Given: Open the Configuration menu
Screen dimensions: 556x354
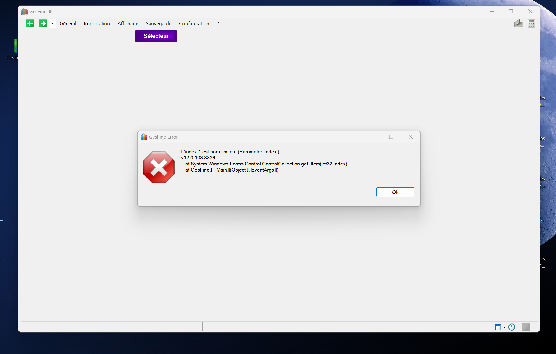Looking at the screenshot, I should click(x=194, y=24).
